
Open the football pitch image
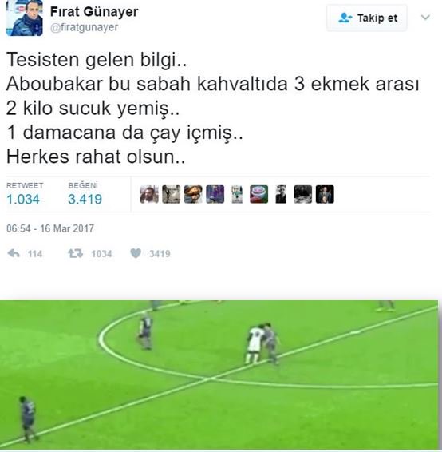219,375
